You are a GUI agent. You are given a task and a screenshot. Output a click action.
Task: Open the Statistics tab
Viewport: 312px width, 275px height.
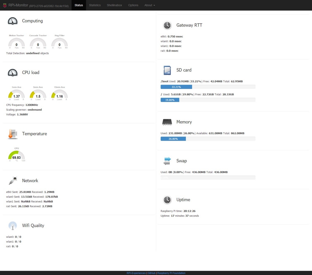(x=95, y=5)
